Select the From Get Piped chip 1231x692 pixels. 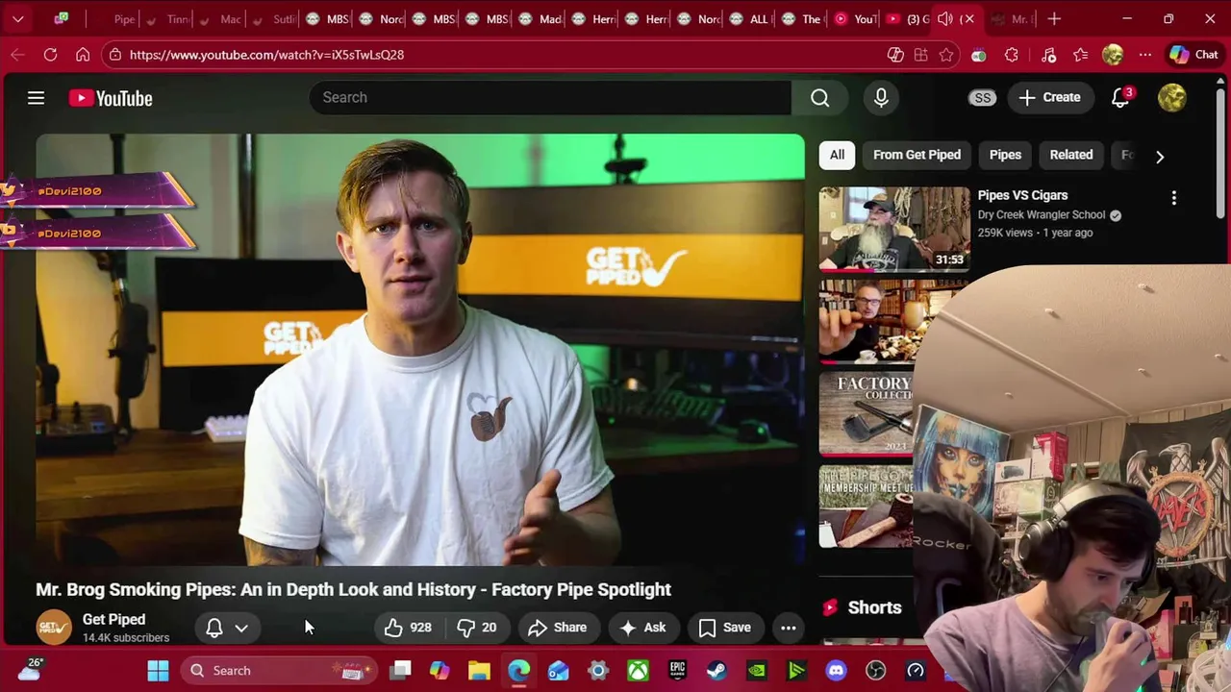pos(917,155)
